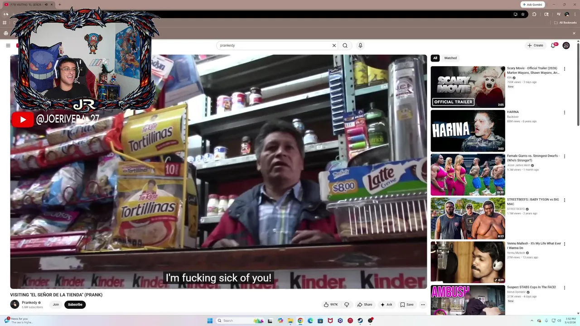
Task: Dislike the video with the thumbs-down button
Action: point(347,305)
